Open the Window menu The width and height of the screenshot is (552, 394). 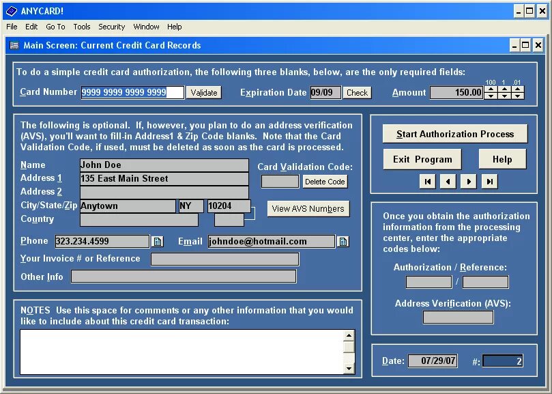click(146, 27)
